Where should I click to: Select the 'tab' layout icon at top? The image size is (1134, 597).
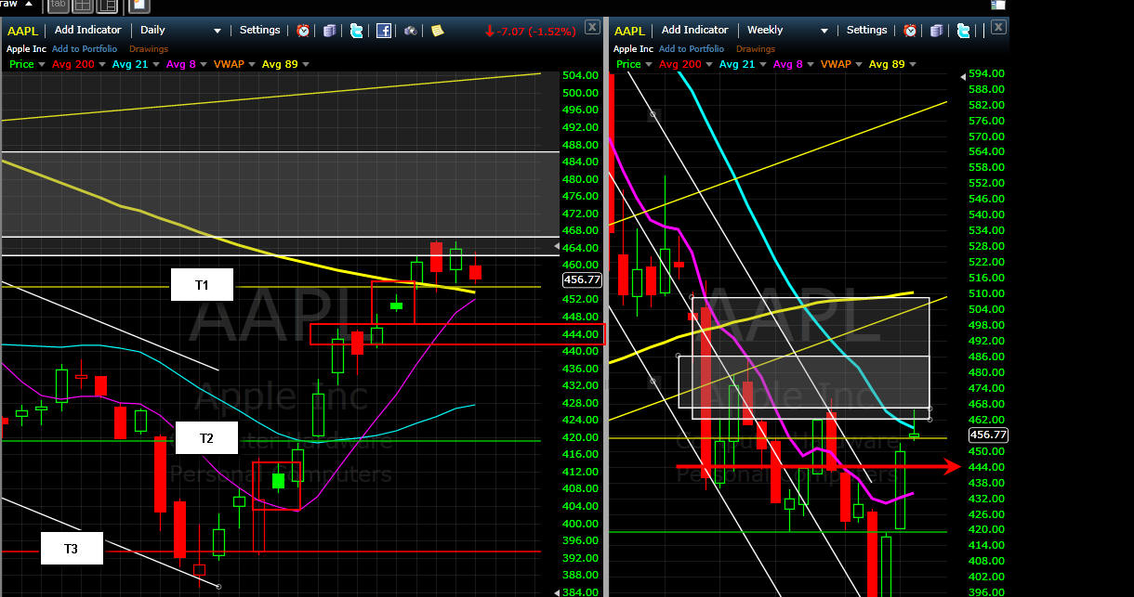coord(58,6)
